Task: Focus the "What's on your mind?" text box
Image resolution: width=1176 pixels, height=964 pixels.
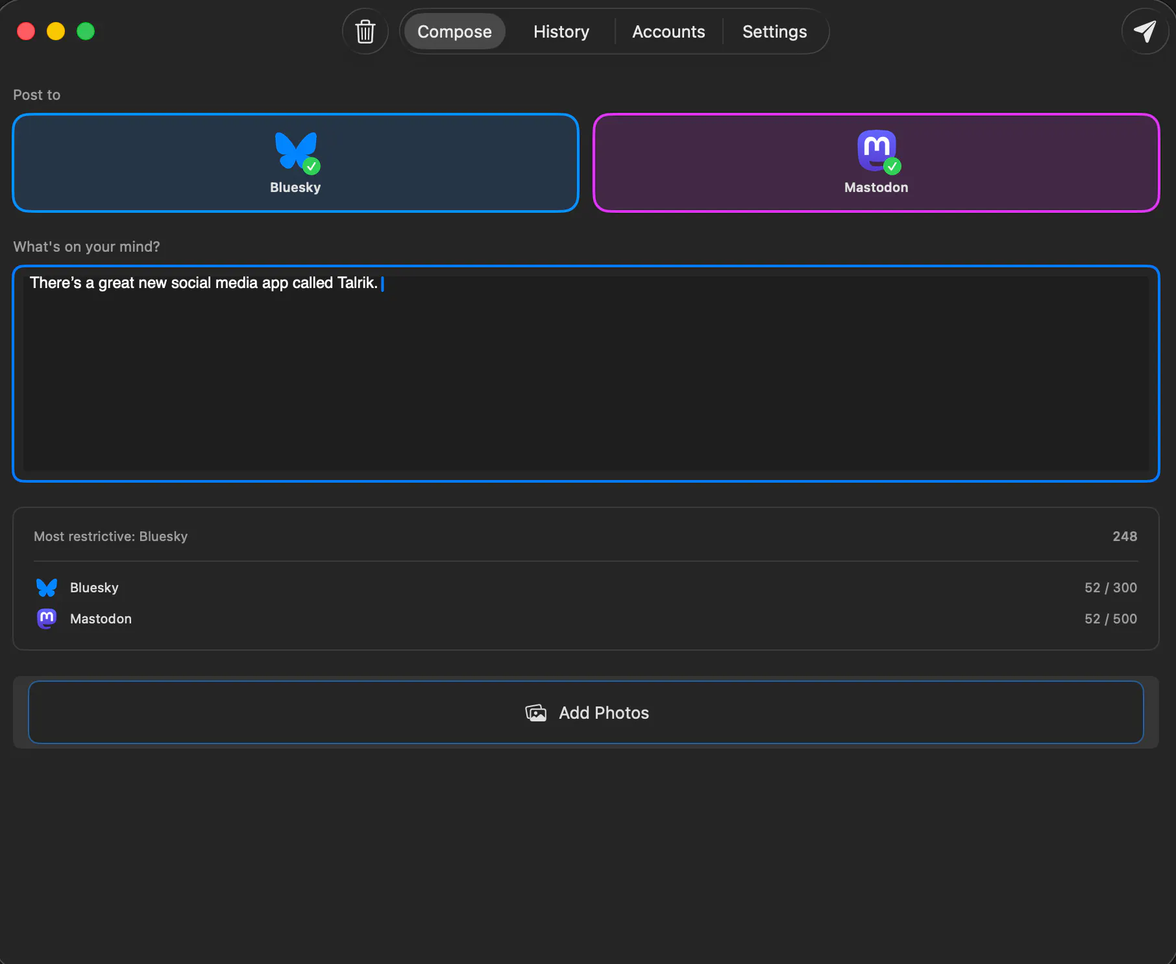Action: click(586, 374)
